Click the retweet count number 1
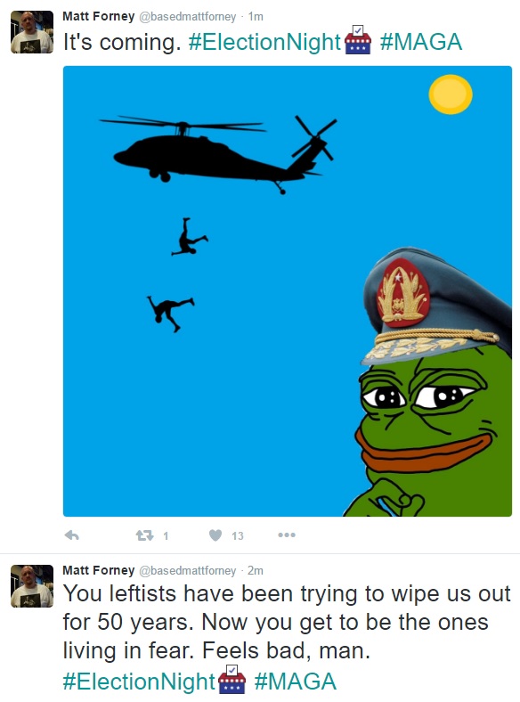The height and width of the screenshot is (702, 520). [x=166, y=535]
